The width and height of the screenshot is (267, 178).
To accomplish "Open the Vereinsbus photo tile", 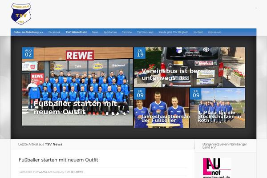I will point(190,67).
